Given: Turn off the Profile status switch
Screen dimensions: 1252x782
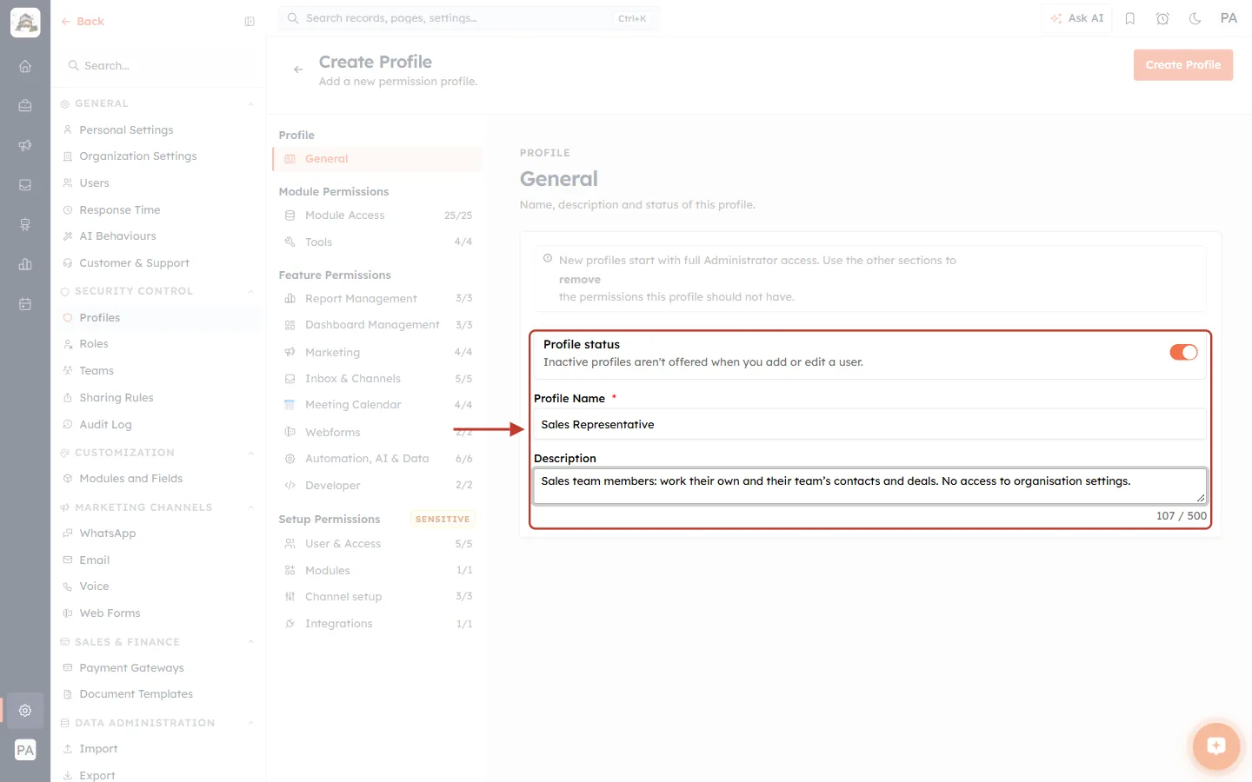Looking at the screenshot, I should tap(1183, 352).
